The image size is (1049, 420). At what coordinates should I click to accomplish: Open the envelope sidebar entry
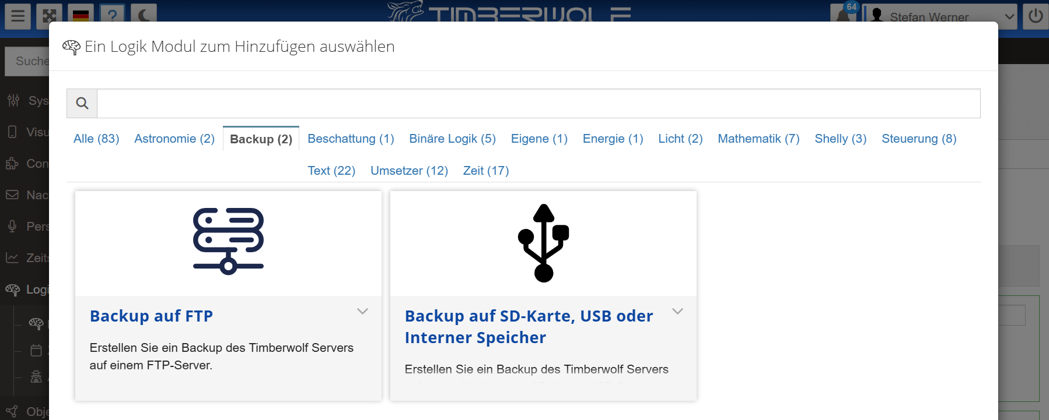coord(12,195)
